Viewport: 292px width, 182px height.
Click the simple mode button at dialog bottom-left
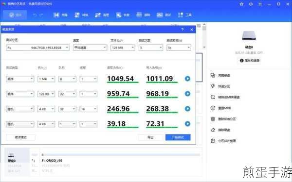(20, 137)
